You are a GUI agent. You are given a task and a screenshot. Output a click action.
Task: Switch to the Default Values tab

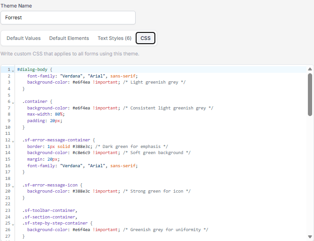click(x=23, y=38)
